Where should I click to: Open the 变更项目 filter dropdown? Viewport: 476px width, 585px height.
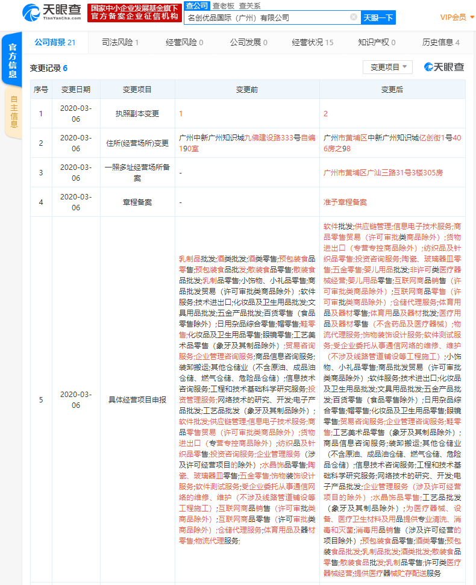click(x=387, y=67)
